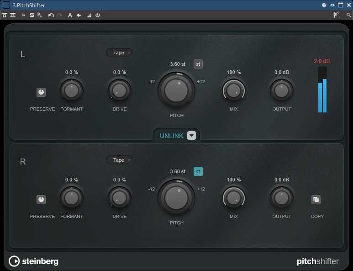Bypass the plugin with the power icon

click(97, 15)
